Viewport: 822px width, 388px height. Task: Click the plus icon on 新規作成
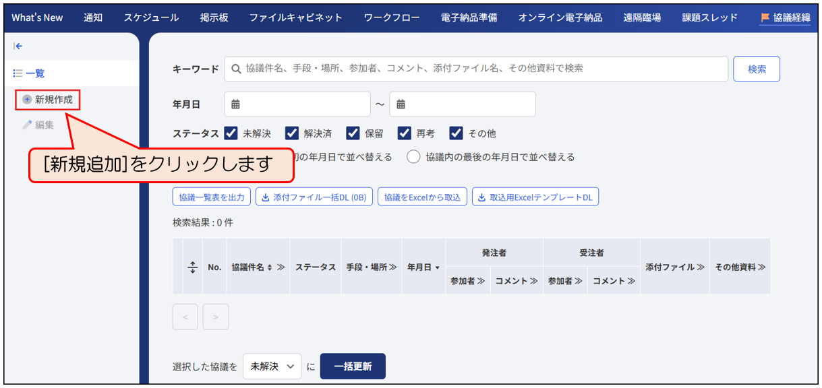27,99
